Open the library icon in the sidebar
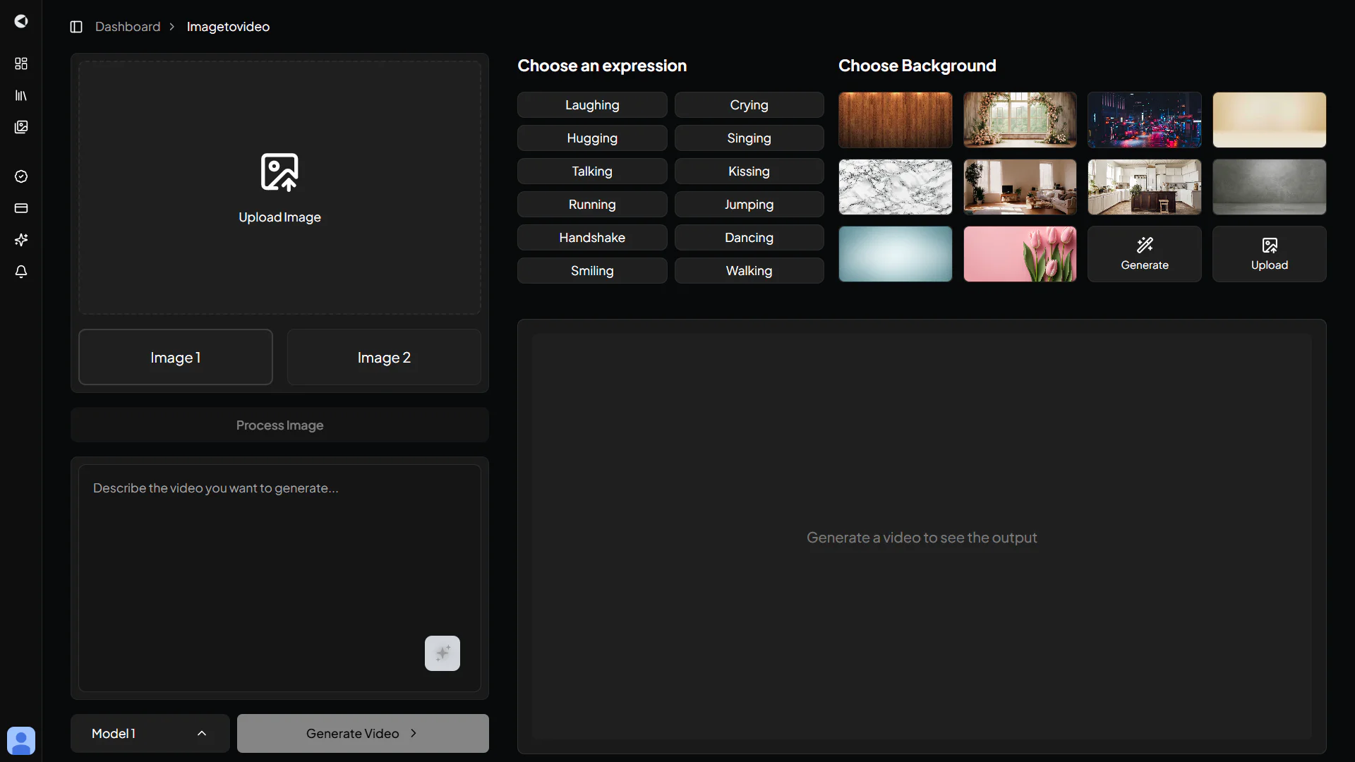This screenshot has width=1355, height=762. tap(21, 95)
